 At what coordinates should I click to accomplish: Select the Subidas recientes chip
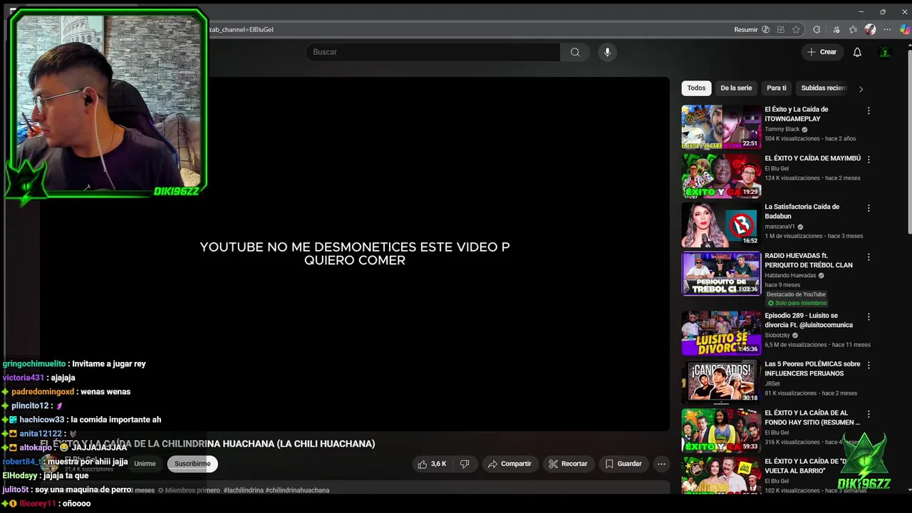[x=824, y=88]
